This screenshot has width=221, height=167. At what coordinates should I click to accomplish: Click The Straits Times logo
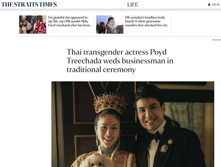29,4
